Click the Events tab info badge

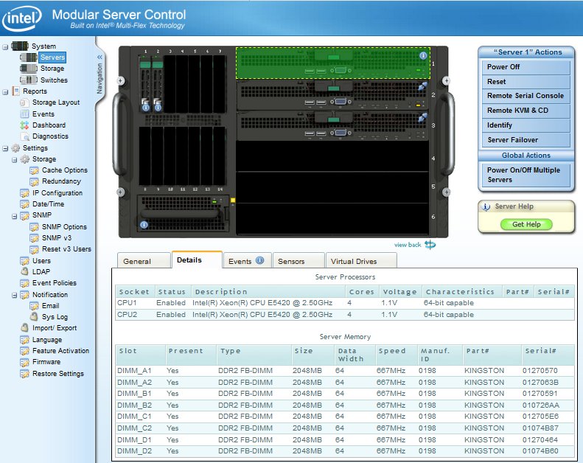pos(259,260)
